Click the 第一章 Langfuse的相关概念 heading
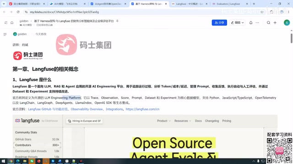The height and width of the screenshot is (164, 293). coord(45,69)
